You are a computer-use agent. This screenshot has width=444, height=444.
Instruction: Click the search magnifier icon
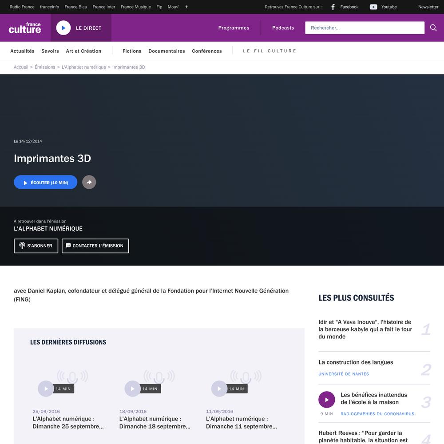[x=433, y=28]
